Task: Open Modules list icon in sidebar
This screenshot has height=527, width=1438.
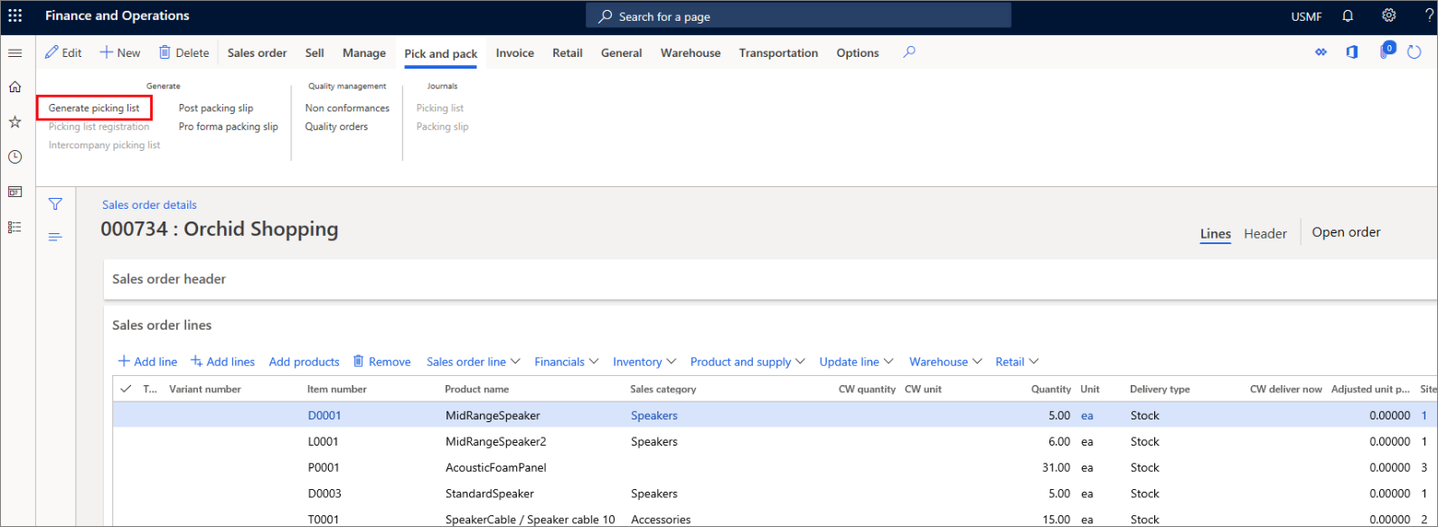Action: click(14, 227)
